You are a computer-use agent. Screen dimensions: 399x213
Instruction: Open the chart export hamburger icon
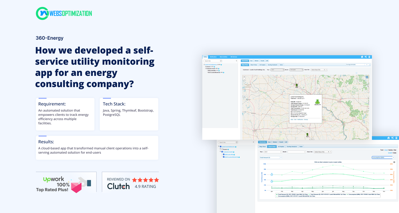click(x=394, y=162)
